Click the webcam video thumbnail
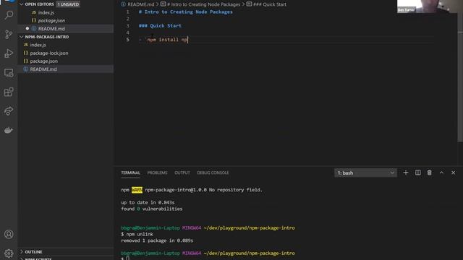 [430, 6]
